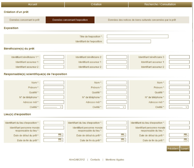
Task: Open the Contacts footer link
Action: coord(95,159)
